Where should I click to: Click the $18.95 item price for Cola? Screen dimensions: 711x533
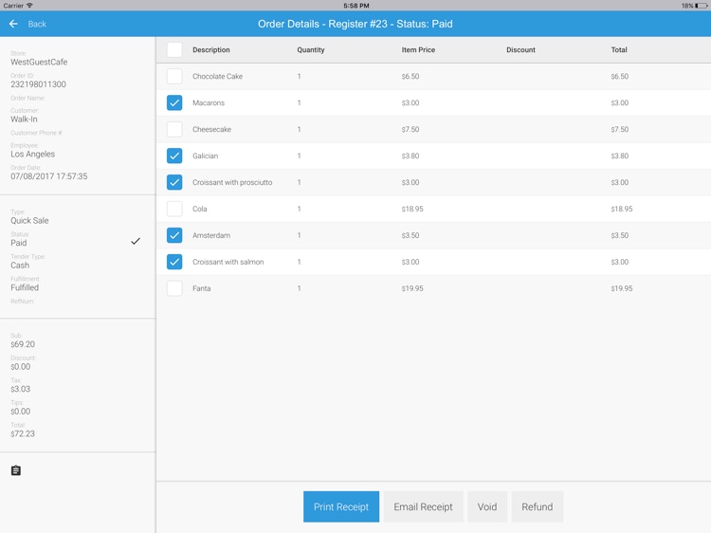coord(412,209)
